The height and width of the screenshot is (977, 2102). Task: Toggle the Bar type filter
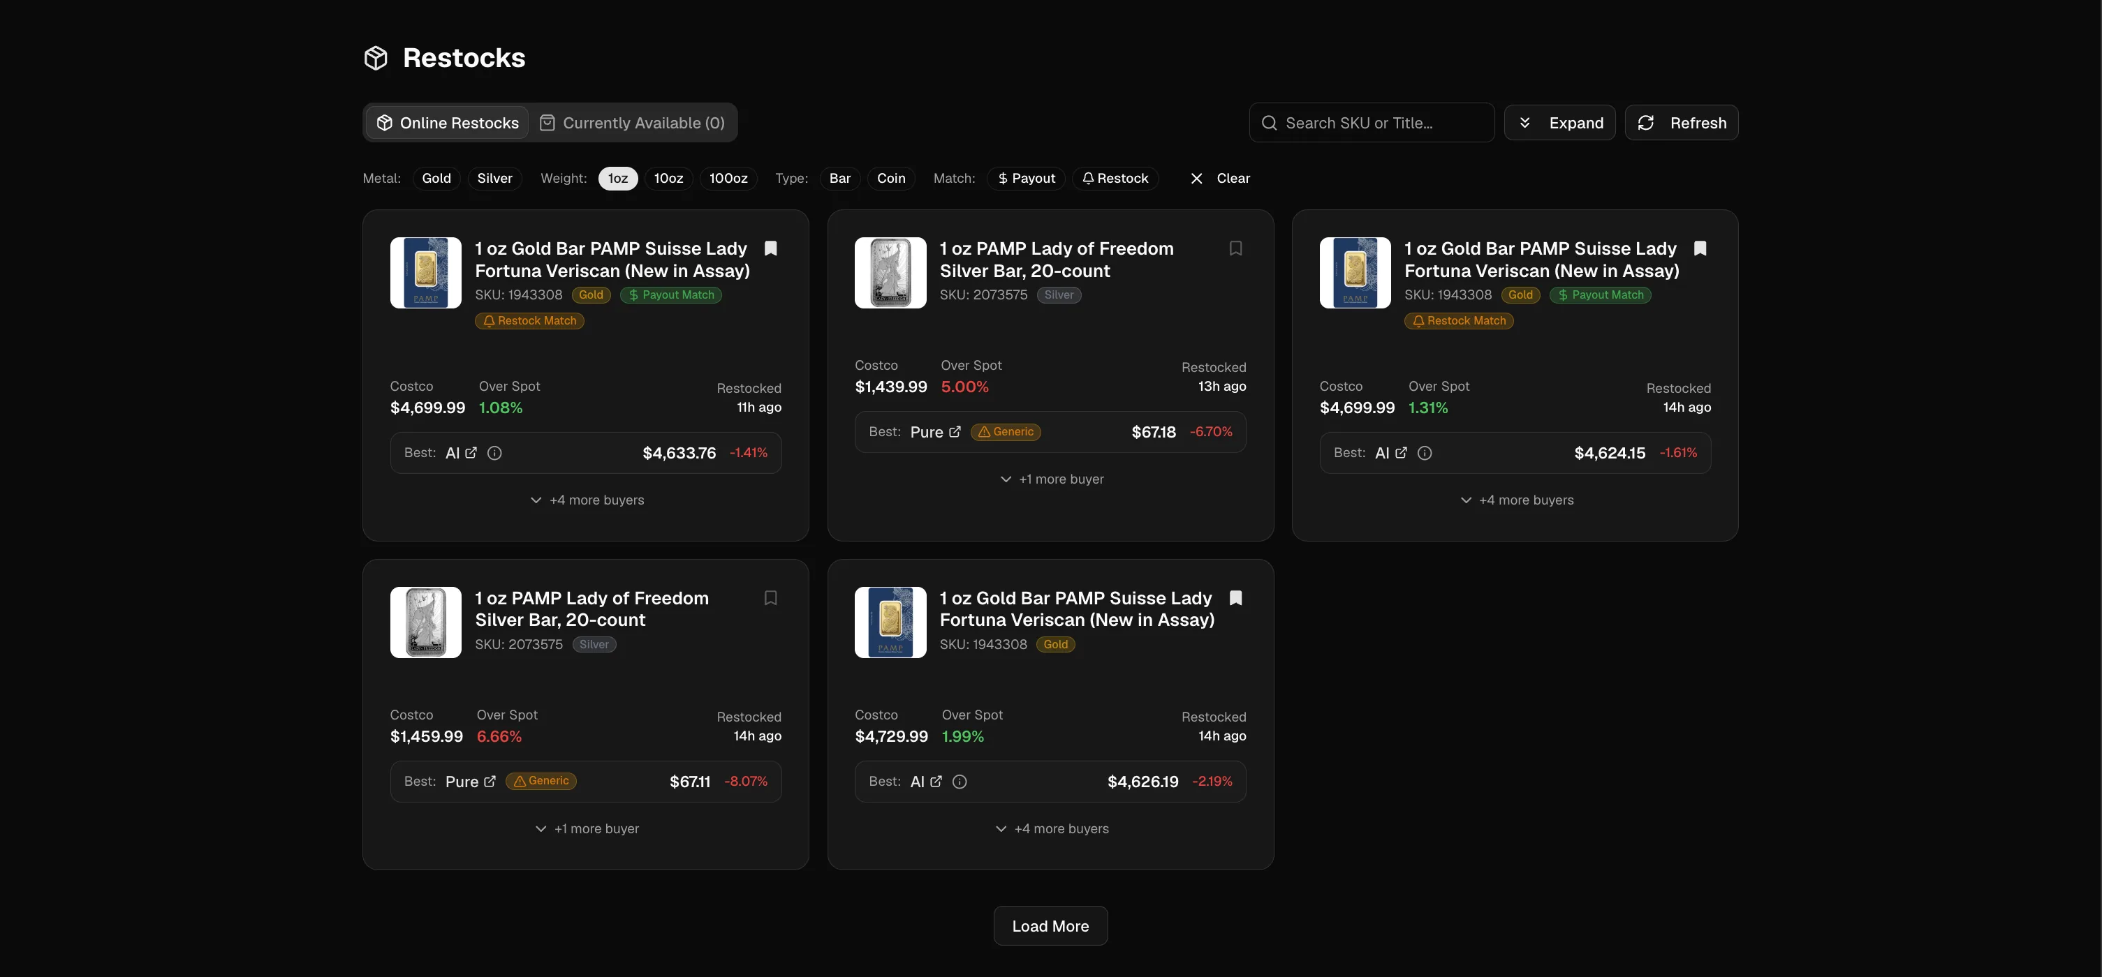(x=839, y=179)
